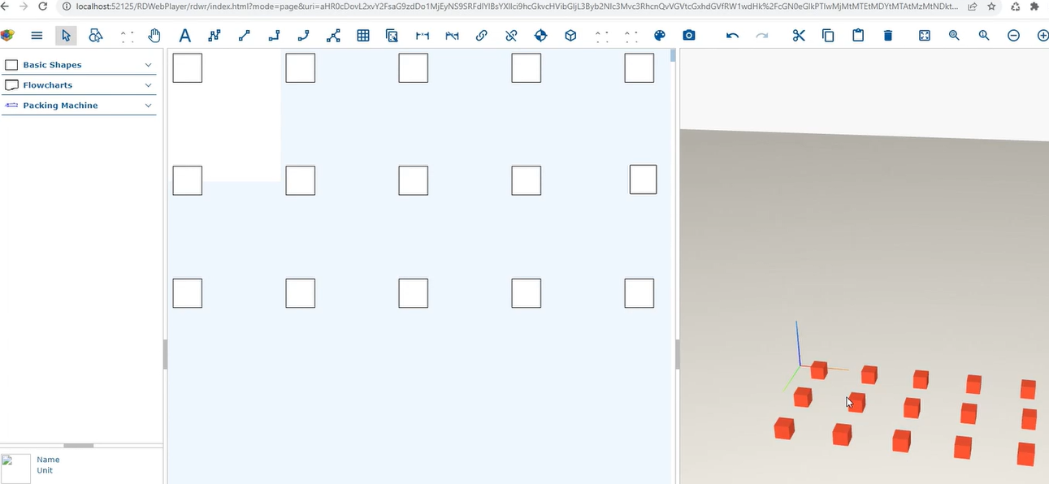Image resolution: width=1049 pixels, height=484 pixels.
Task: Expand the Basic Shapes section
Action: (x=79, y=65)
